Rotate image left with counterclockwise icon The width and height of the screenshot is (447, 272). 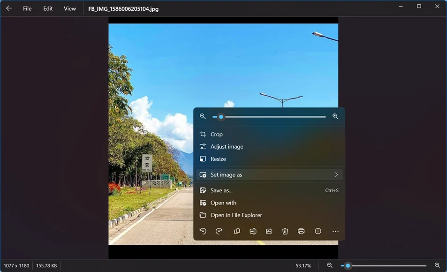point(203,231)
